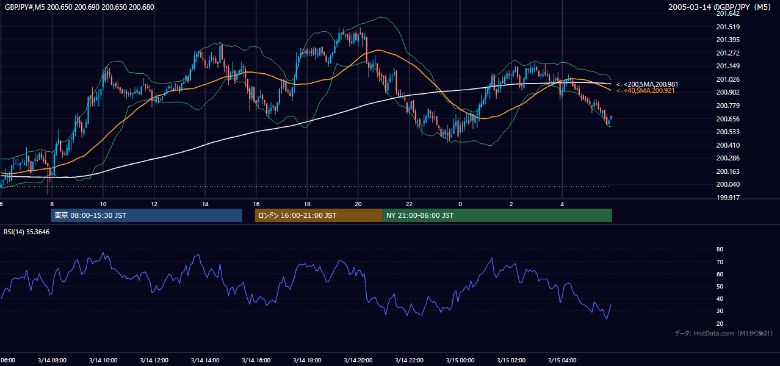This screenshot has height=366, width=780.
Task: Click price axis value 201.395
Action: [728, 40]
